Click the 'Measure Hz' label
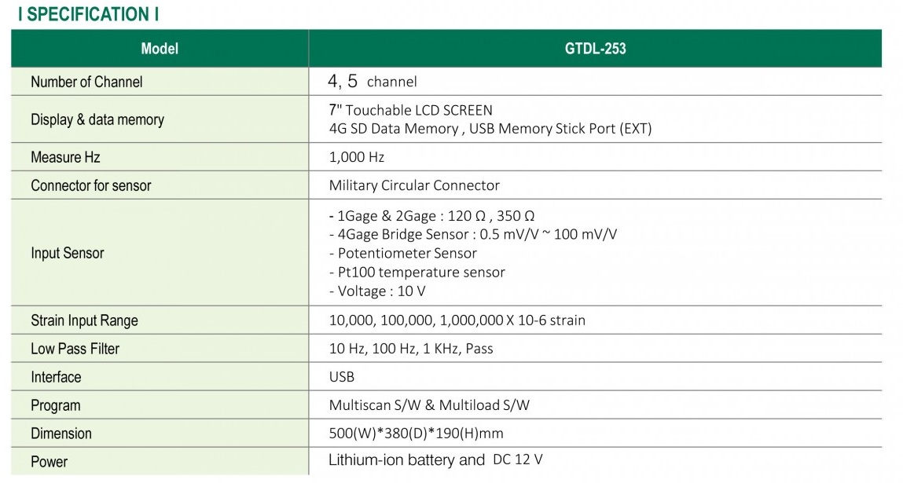 (x=65, y=157)
